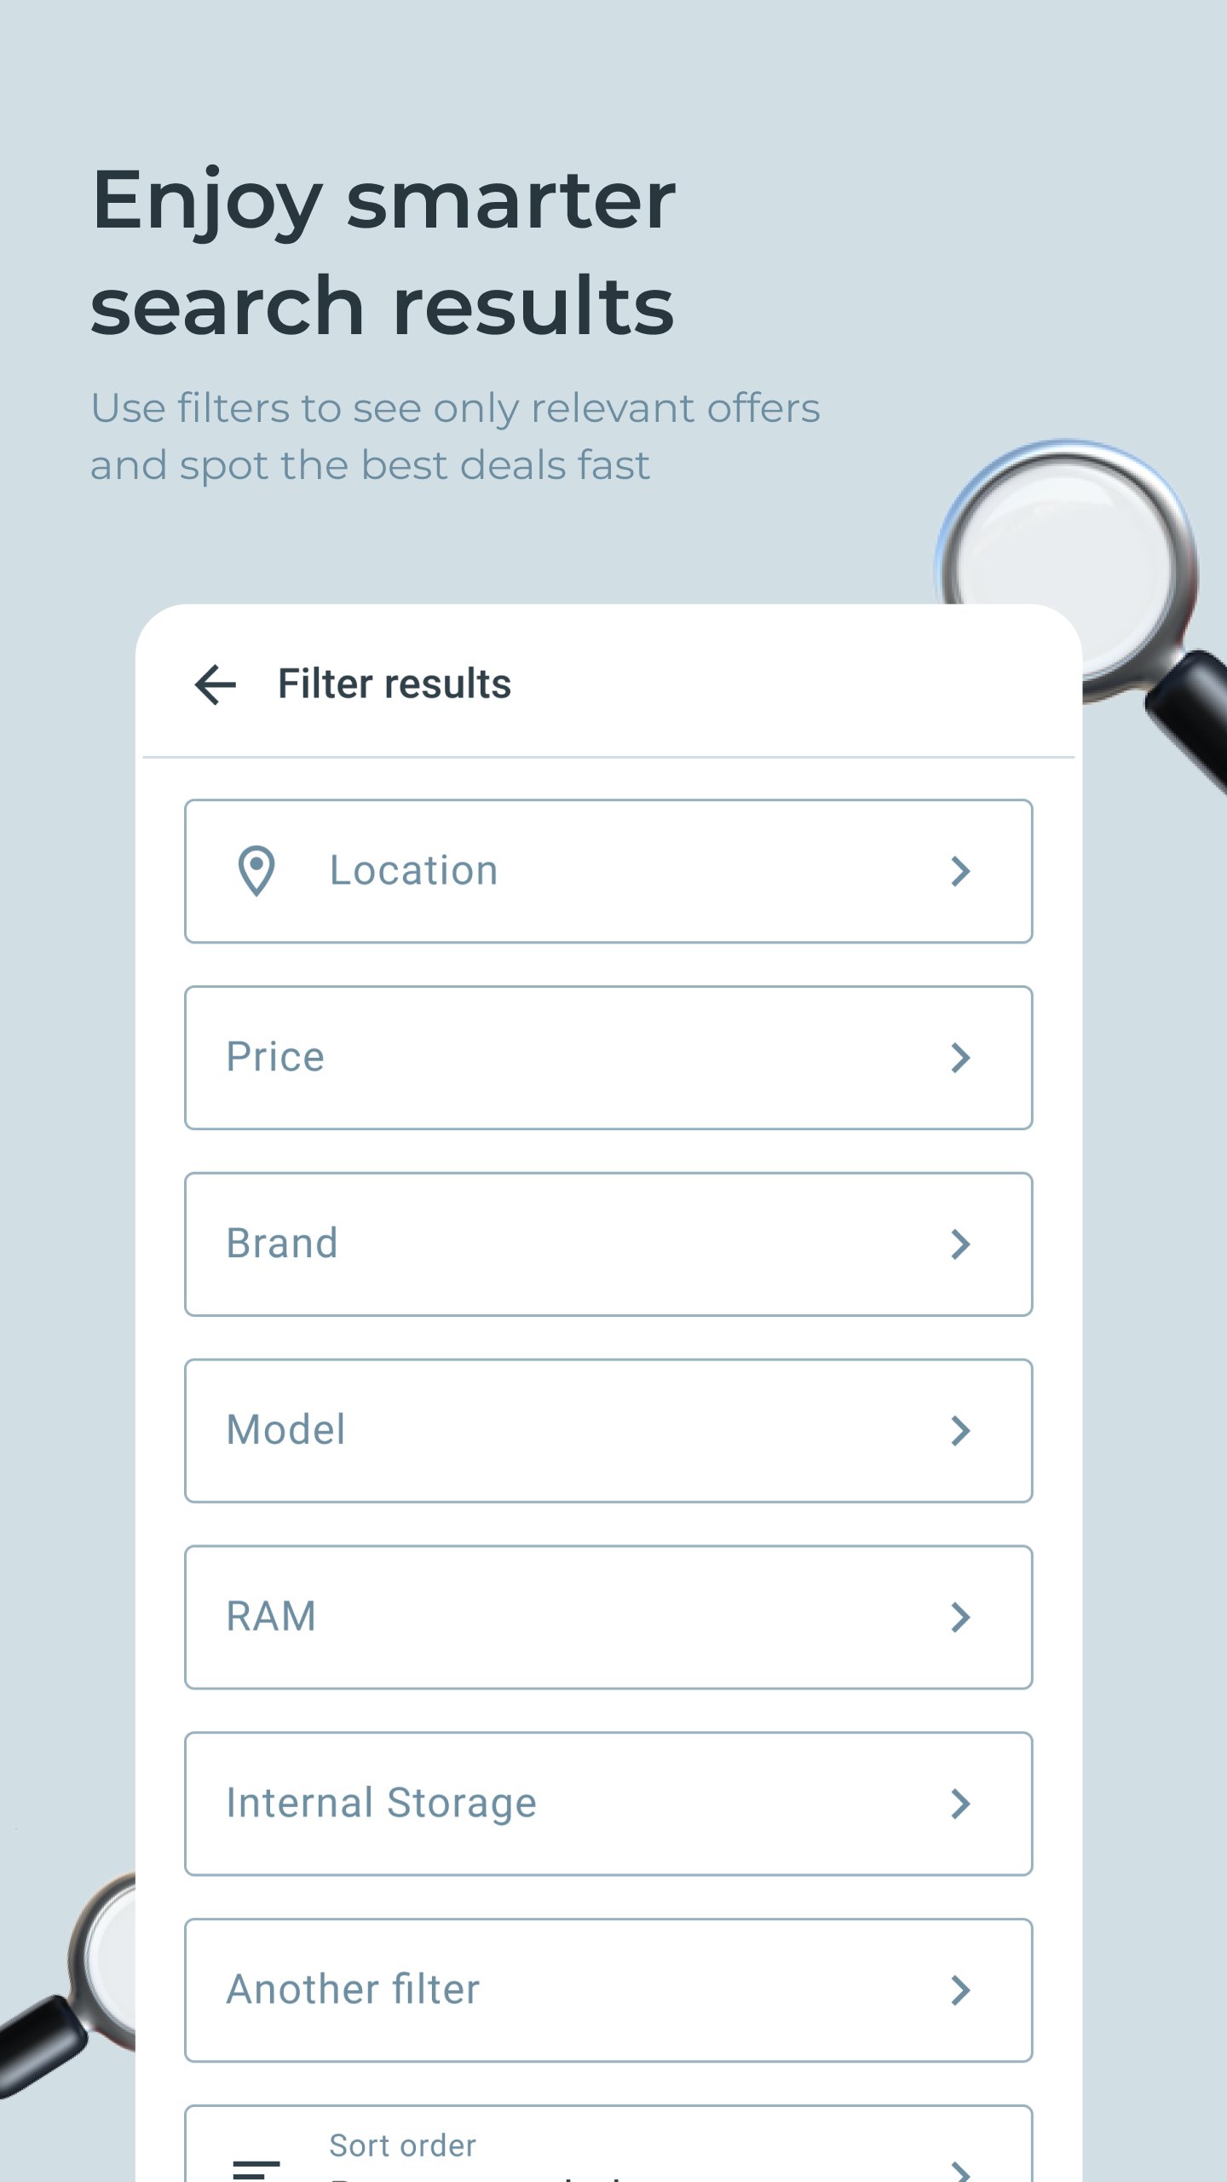Tap the Brand label text

click(282, 1244)
